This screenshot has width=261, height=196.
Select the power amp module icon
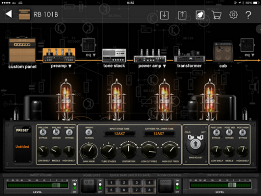click(150, 55)
